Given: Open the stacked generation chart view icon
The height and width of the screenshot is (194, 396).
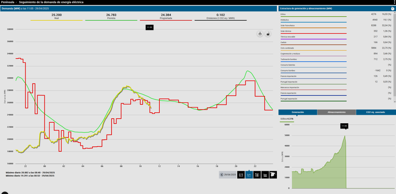Looking at the screenshot, I should click(x=265, y=175).
